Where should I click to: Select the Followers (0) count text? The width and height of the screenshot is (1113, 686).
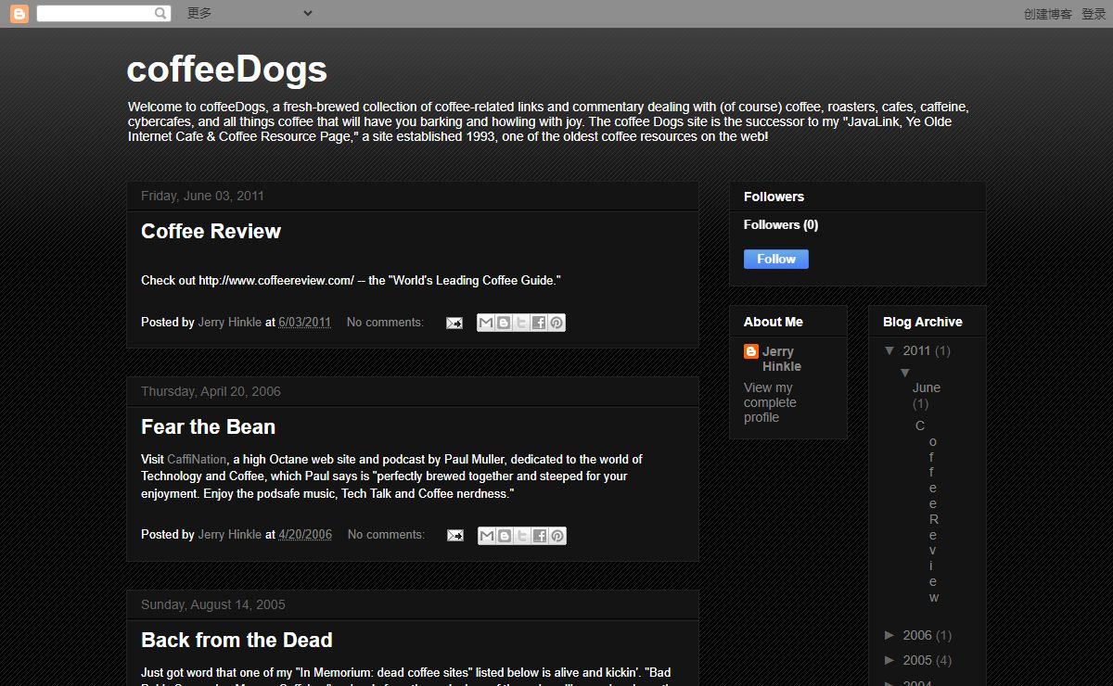tap(781, 224)
